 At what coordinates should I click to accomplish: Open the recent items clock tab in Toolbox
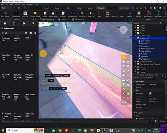click(24, 23)
